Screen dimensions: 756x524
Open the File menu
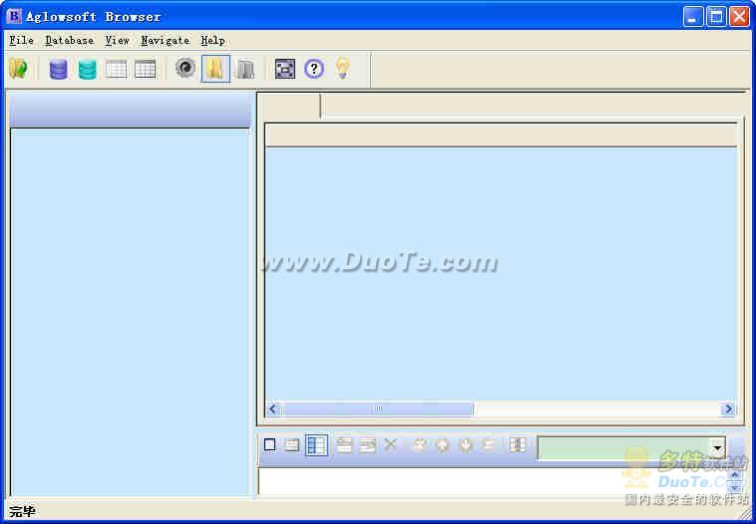click(x=22, y=41)
